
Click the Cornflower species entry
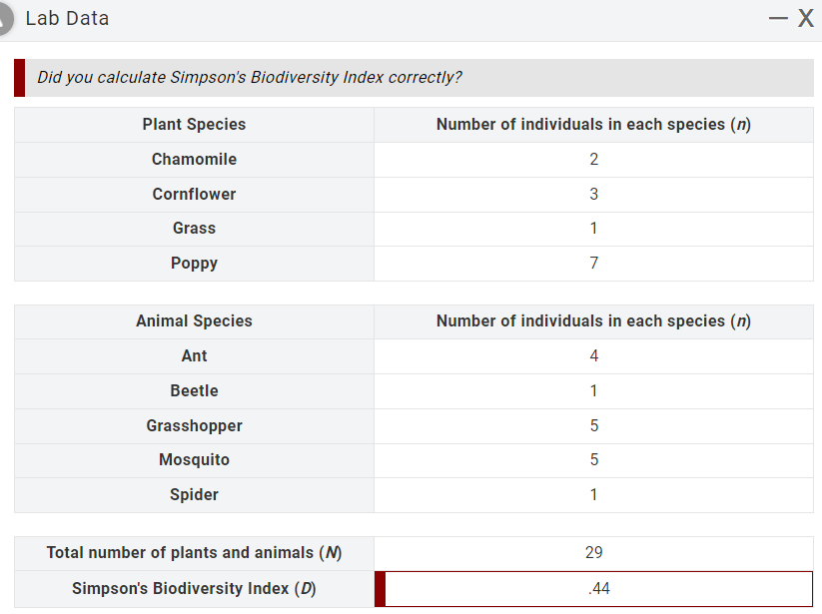pos(194,194)
